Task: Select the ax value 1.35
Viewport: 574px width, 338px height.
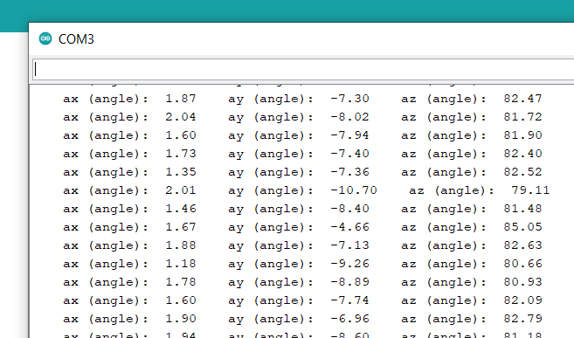Action: (181, 172)
